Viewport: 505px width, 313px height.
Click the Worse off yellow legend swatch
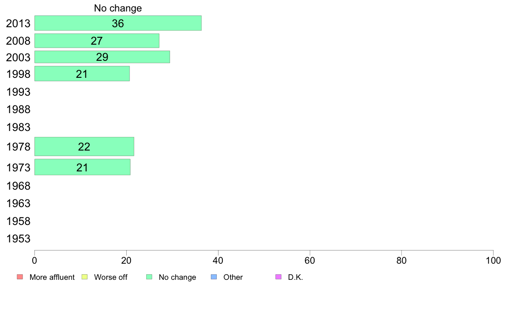pyautogui.click(x=85, y=277)
